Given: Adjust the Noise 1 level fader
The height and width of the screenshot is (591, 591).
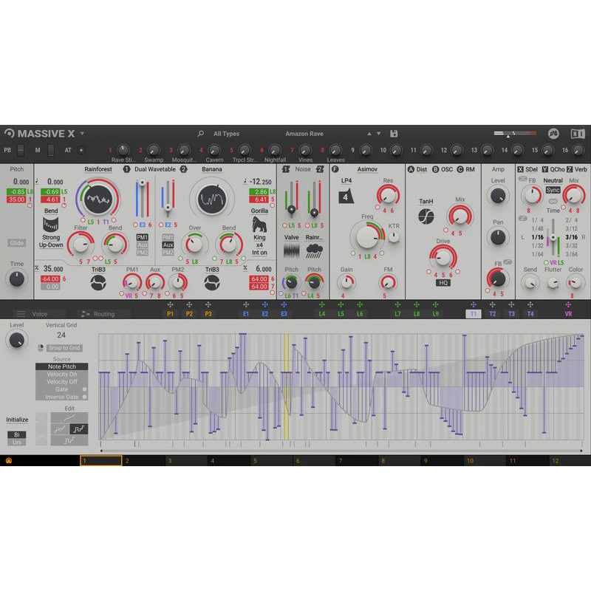Looking at the screenshot, I should click(291, 199).
